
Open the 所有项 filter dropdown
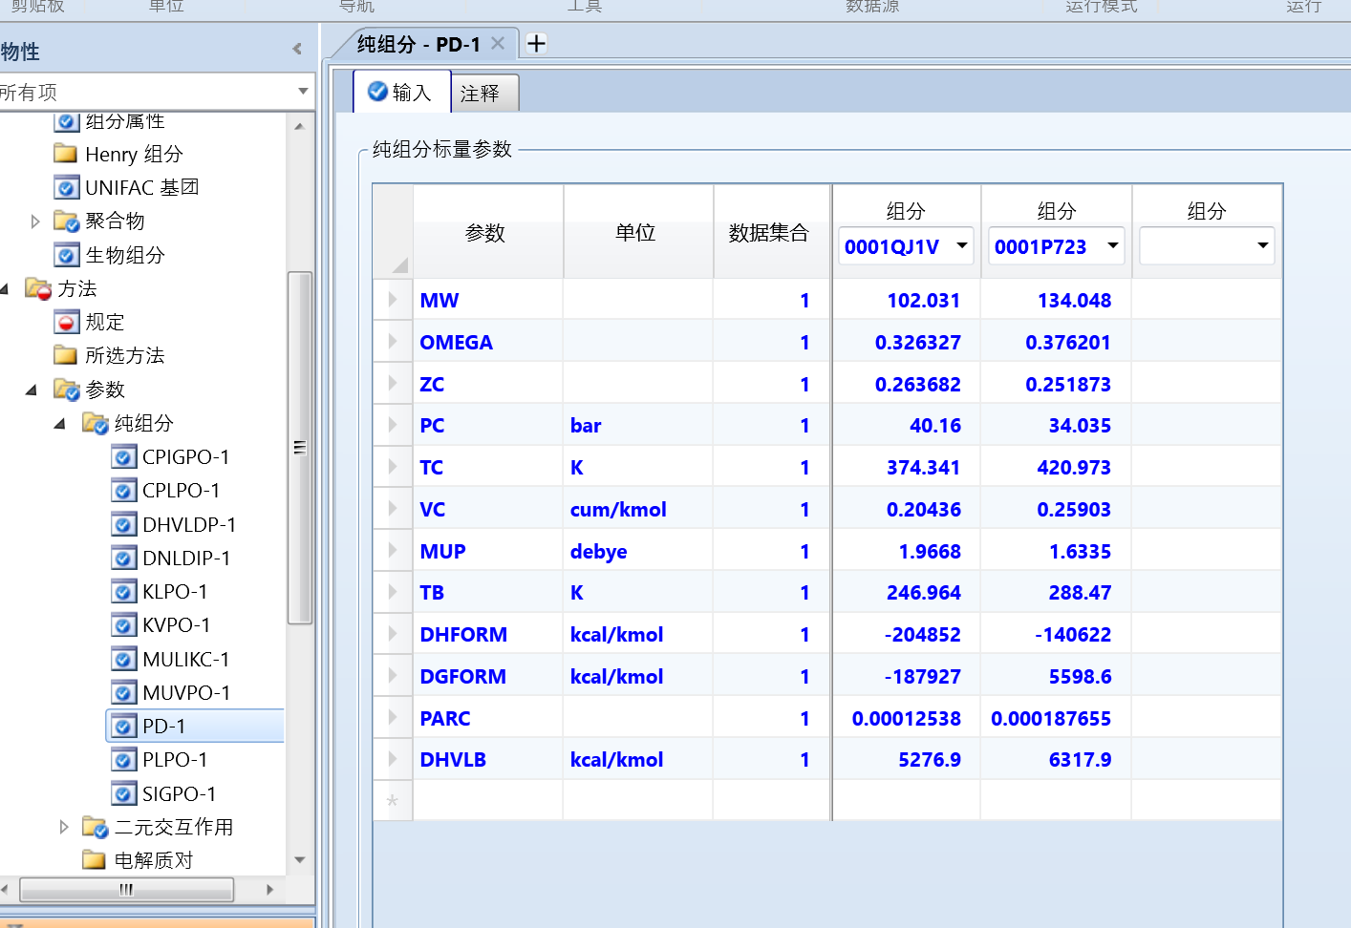tap(303, 92)
